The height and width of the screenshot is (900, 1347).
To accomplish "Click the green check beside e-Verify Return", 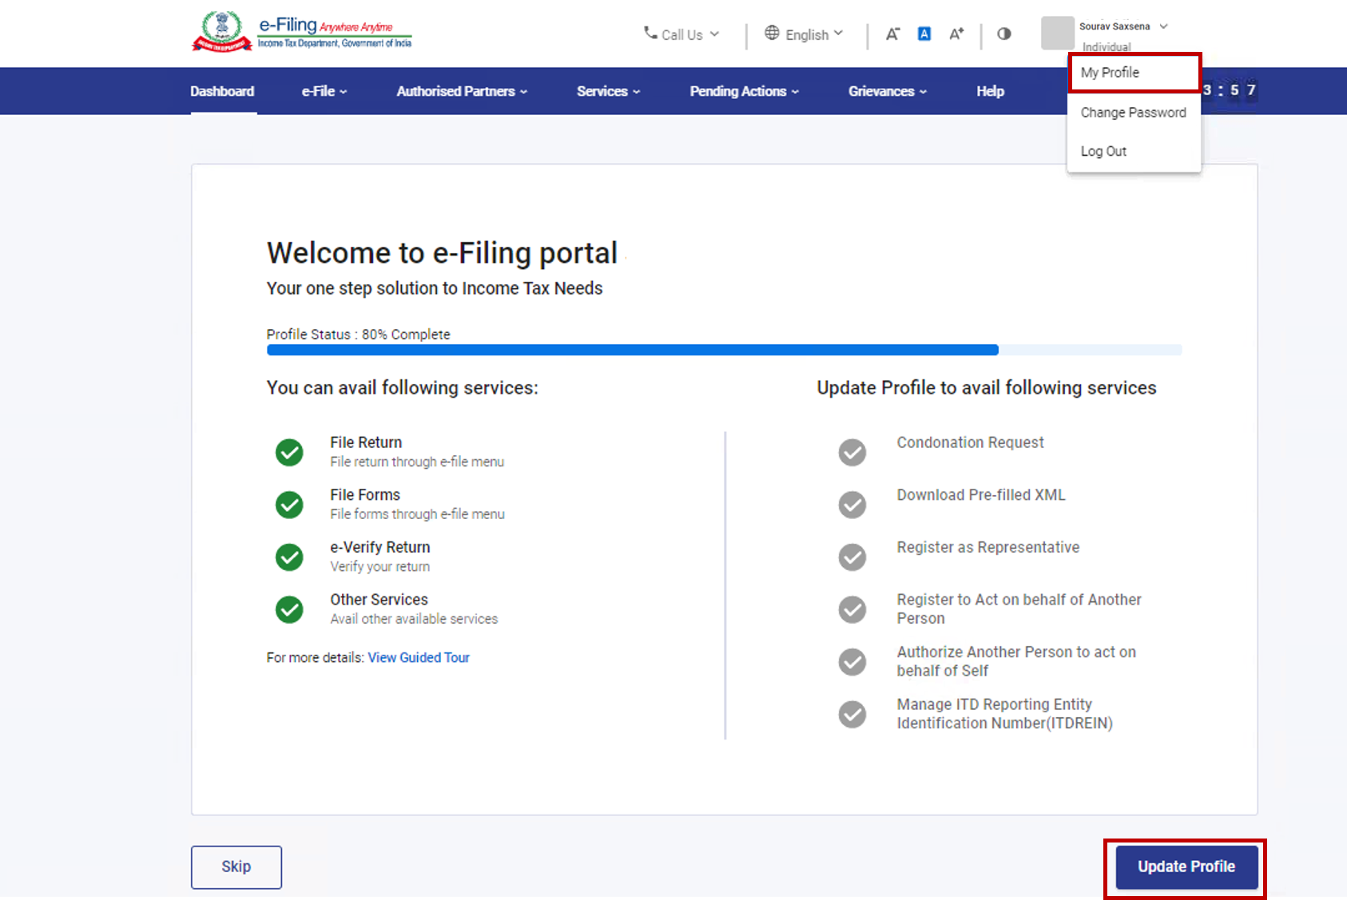I will [x=289, y=557].
